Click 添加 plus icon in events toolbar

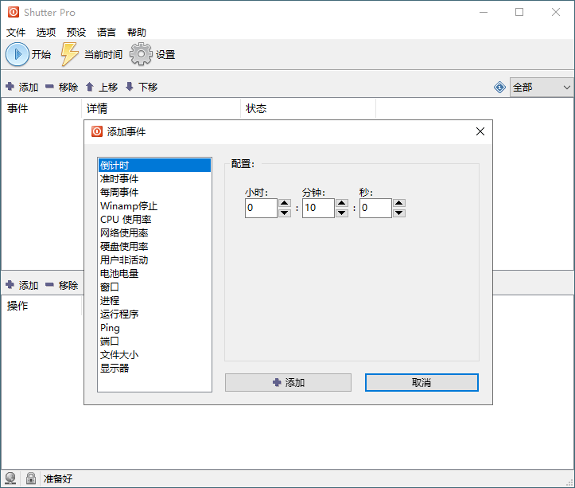pyautogui.click(x=10, y=87)
